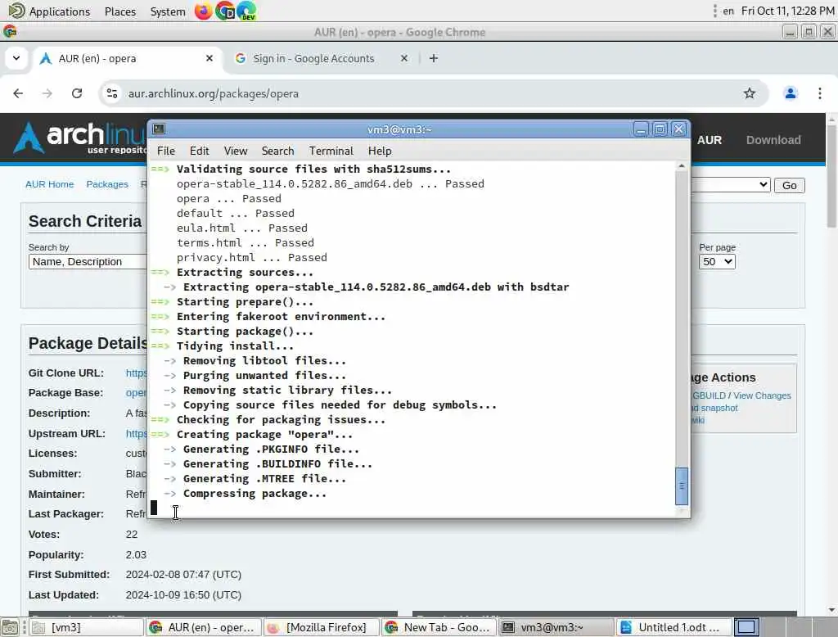
Task: Click Chrome page scrollbar thumb
Action: point(831,175)
